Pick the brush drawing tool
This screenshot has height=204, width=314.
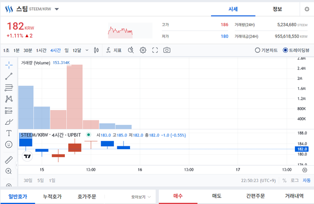[9, 122]
